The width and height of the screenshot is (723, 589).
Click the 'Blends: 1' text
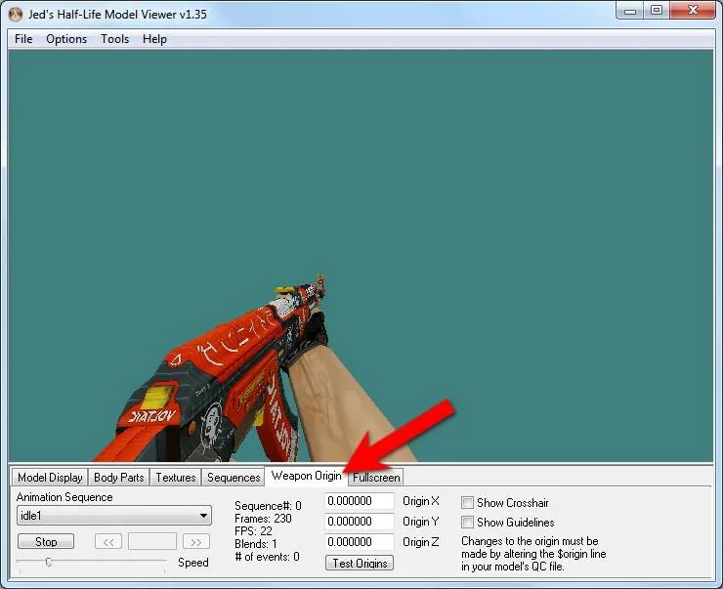(x=256, y=544)
